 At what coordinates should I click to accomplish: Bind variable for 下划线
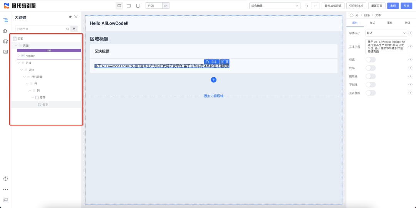411,84
